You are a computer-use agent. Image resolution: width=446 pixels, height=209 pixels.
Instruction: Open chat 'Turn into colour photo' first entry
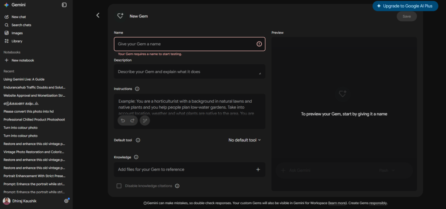click(20, 128)
